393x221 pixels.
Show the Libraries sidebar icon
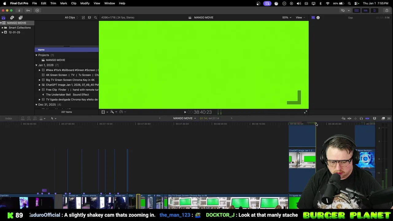click(x=3, y=17)
